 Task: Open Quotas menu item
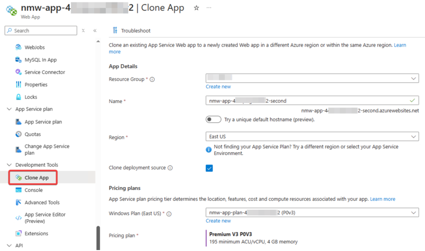point(32,134)
